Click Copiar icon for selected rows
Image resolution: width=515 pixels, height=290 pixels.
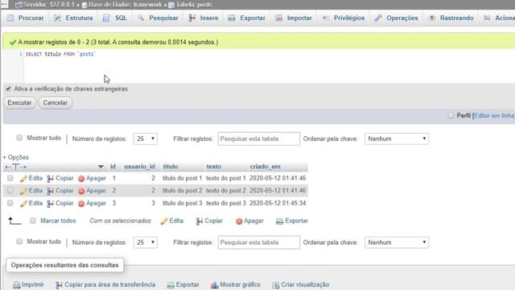coord(199,222)
